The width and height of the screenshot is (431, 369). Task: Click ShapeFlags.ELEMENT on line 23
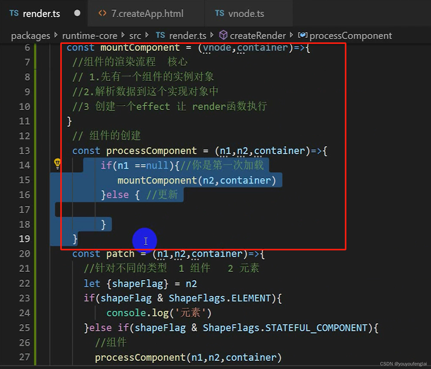[x=220, y=298]
